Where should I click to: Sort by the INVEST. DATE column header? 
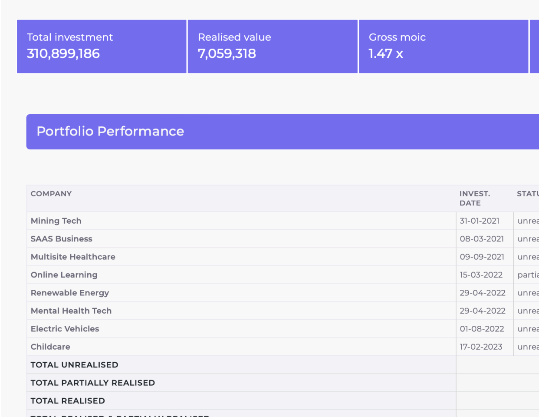coord(474,198)
